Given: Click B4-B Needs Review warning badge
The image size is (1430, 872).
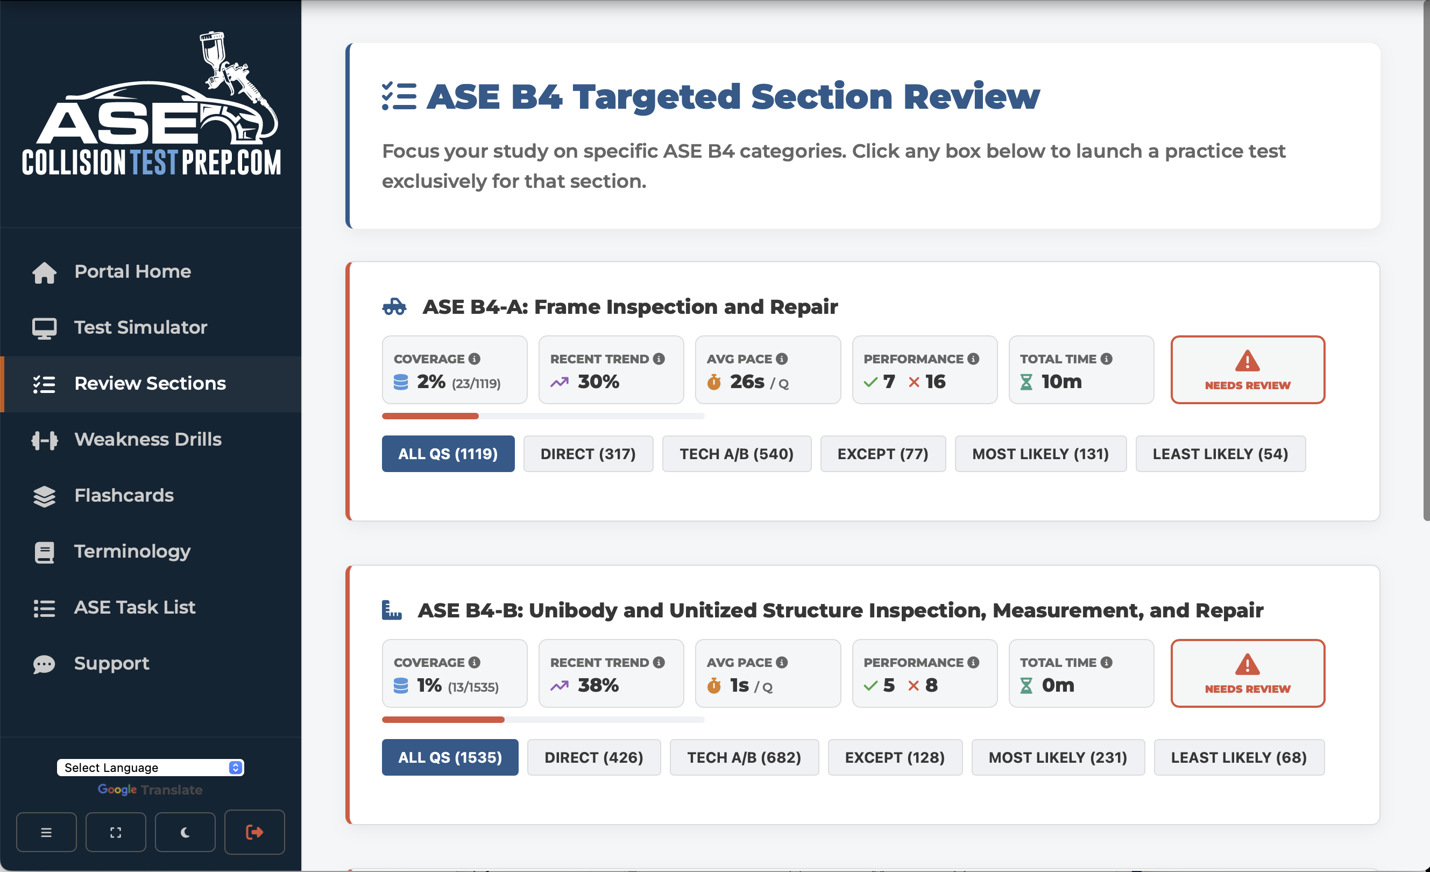Looking at the screenshot, I should (1248, 673).
